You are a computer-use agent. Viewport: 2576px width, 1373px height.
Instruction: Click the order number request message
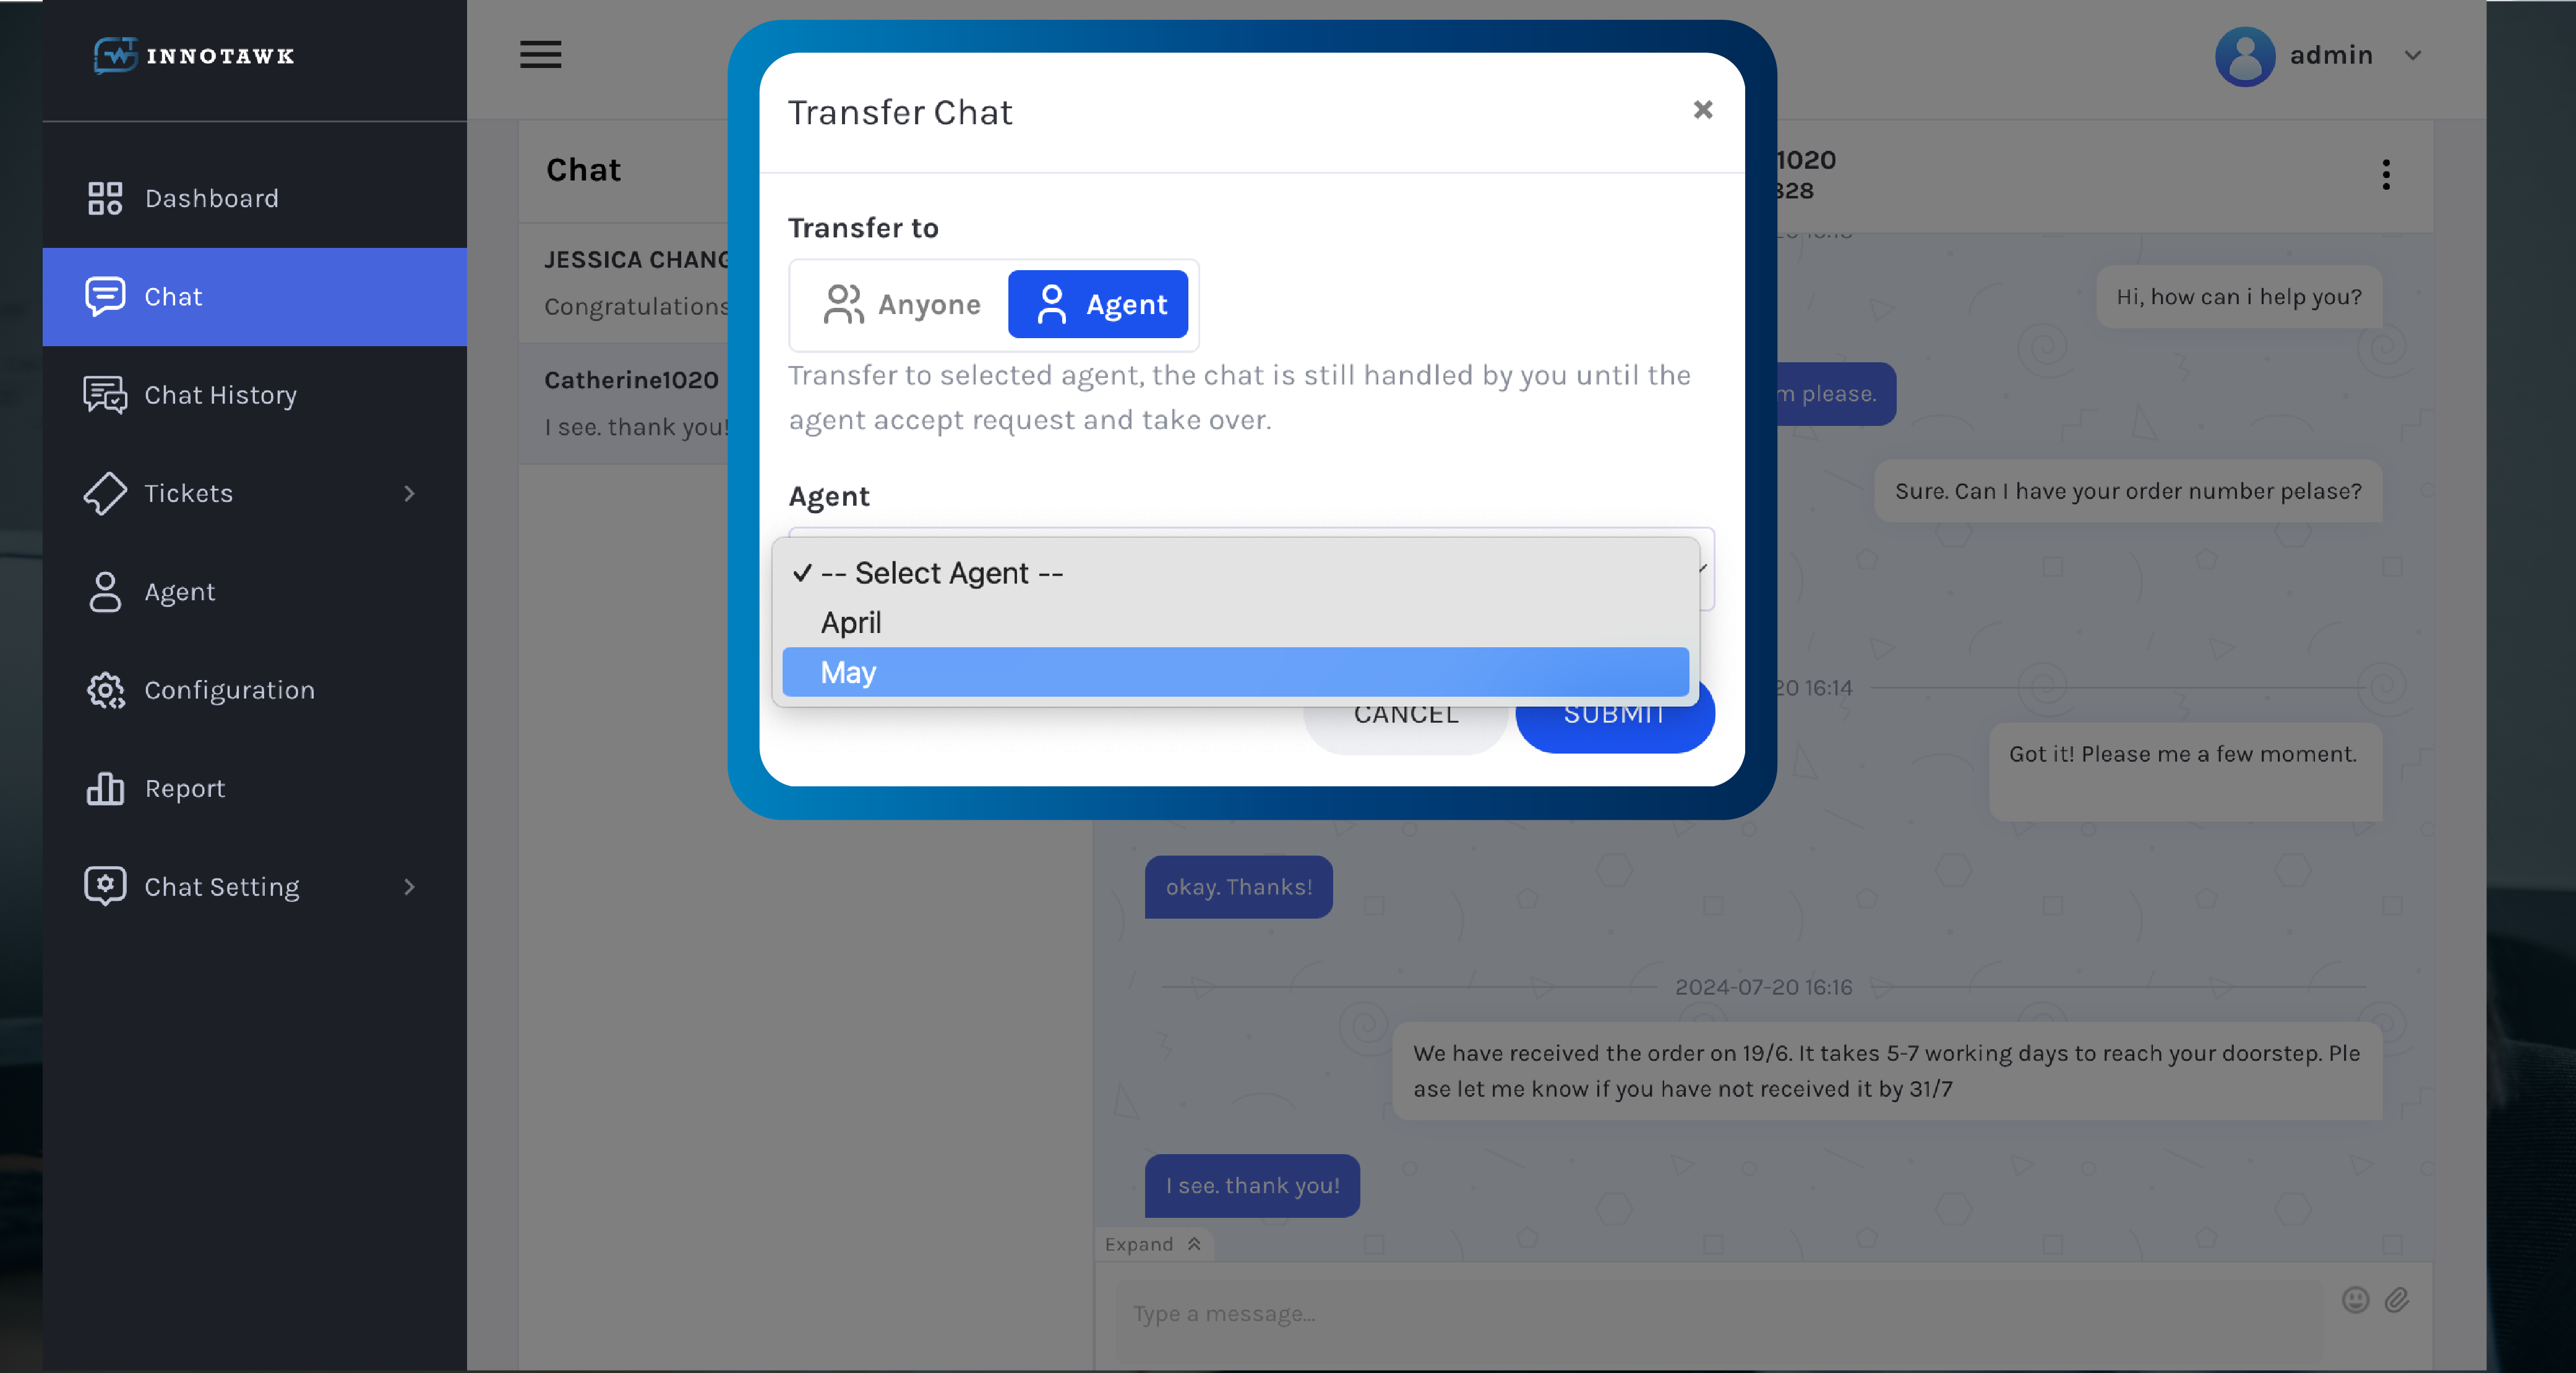point(2128,491)
